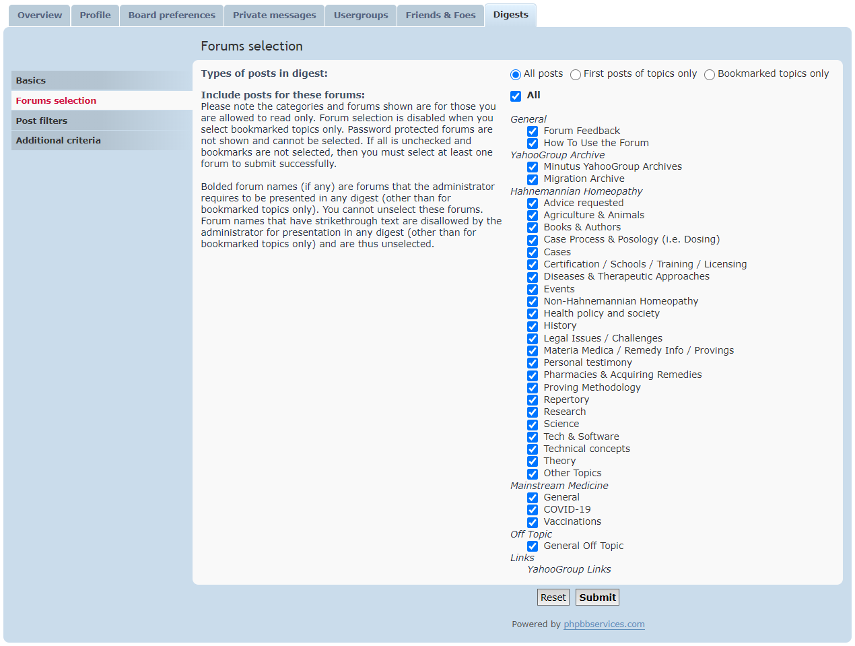
Task: Open the Usergroups tab
Action: (x=361, y=15)
